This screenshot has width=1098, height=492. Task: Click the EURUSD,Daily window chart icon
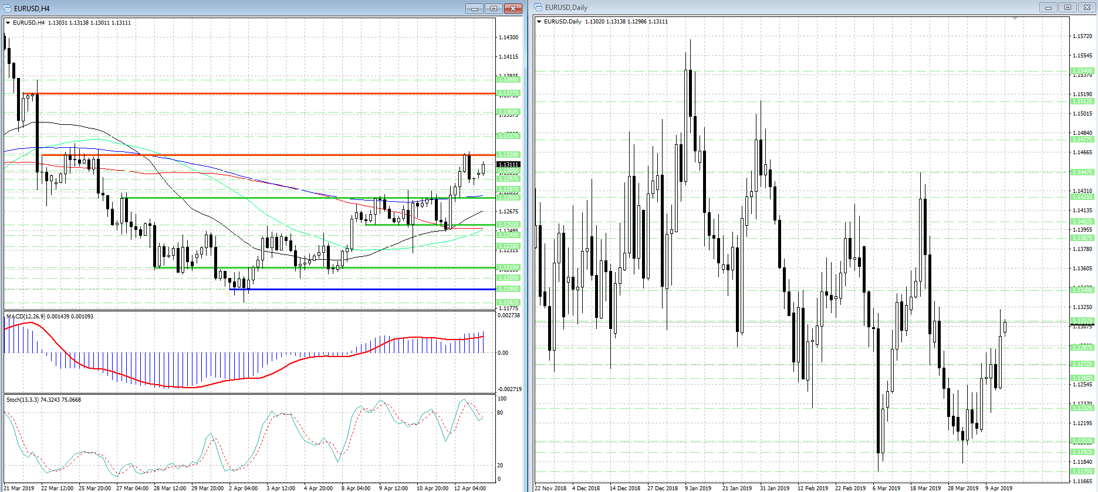click(x=538, y=8)
